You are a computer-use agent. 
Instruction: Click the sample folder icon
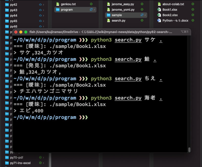coord(109,15)
